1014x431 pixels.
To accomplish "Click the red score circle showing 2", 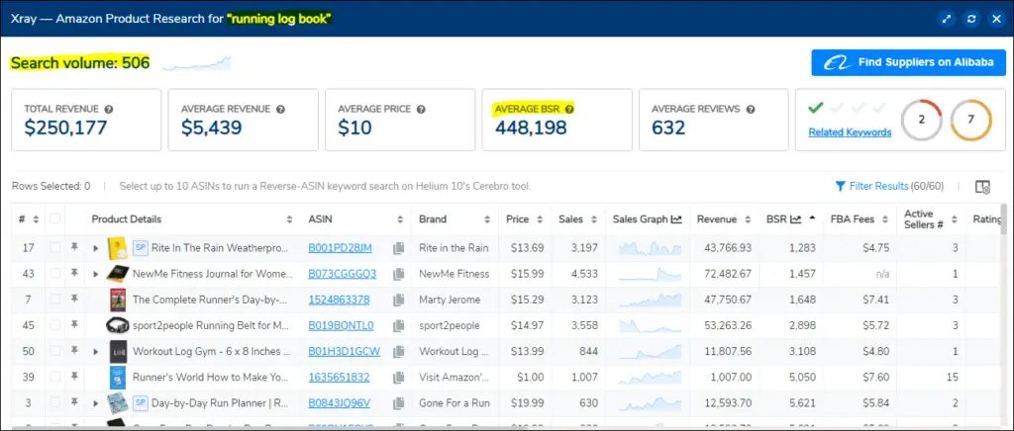I will point(922,120).
